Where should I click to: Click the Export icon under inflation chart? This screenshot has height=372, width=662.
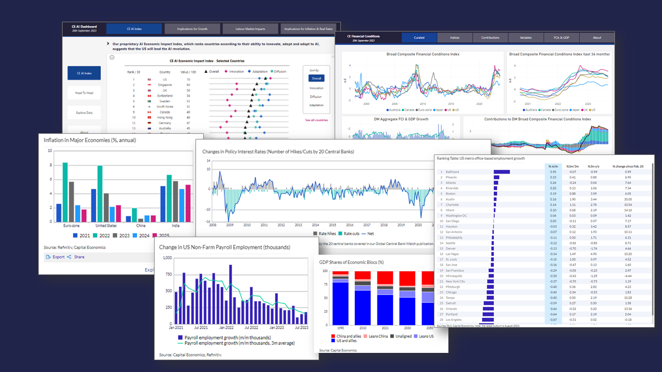pyautogui.click(x=48, y=257)
